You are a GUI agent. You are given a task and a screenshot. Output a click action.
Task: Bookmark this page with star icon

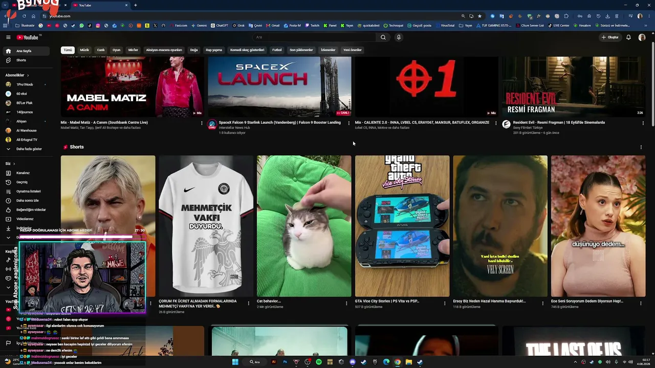pyautogui.click(x=479, y=16)
